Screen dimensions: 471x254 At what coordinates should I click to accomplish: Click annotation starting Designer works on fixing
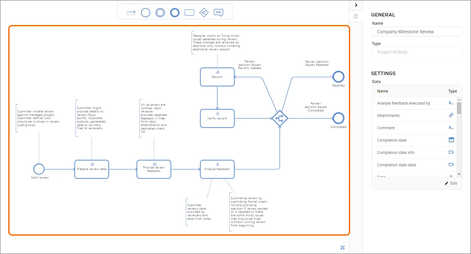[216, 42]
